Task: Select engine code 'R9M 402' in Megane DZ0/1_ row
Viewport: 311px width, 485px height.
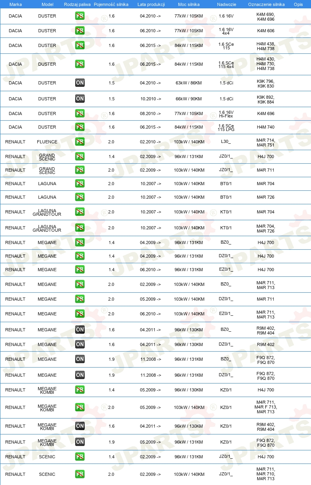Action: (x=266, y=344)
